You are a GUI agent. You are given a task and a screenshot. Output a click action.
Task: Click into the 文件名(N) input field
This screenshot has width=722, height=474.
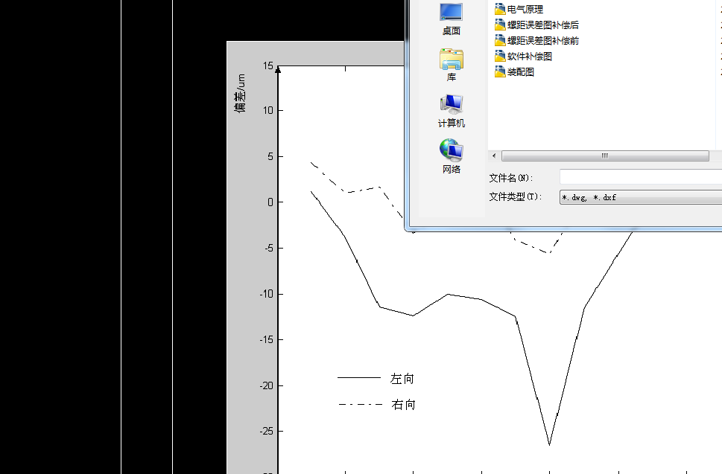click(641, 177)
